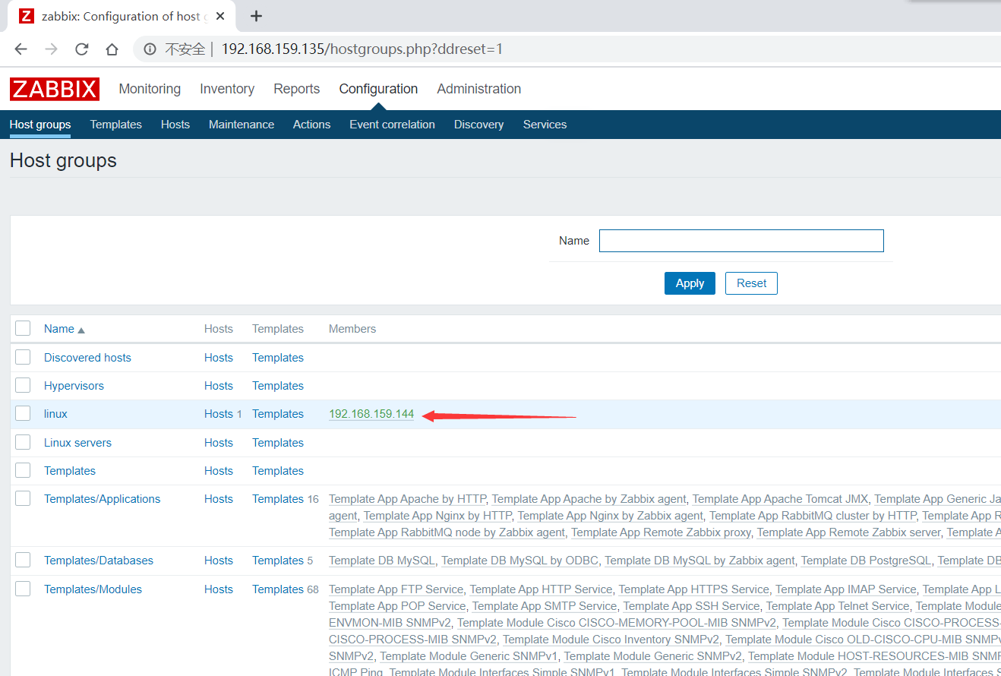
Task: Select the zabbix browser tab
Action: click(x=122, y=16)
